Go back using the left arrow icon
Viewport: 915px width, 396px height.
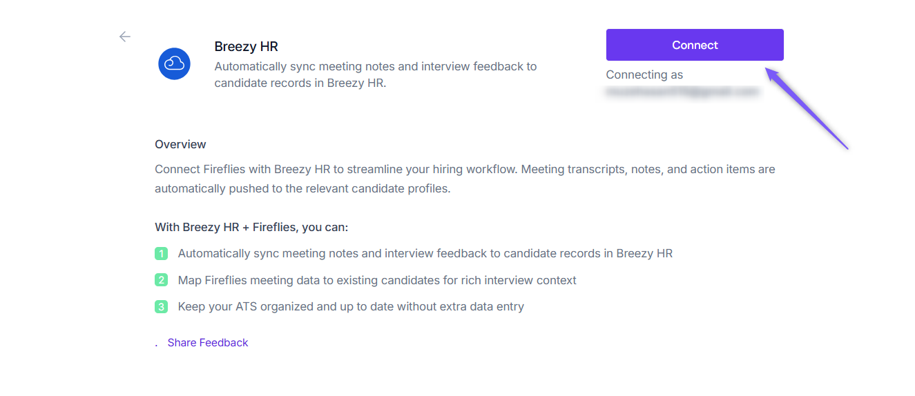(x=125, y=37)
